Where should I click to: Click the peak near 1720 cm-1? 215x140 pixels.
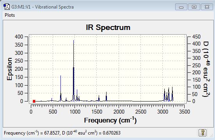[106, 96]
